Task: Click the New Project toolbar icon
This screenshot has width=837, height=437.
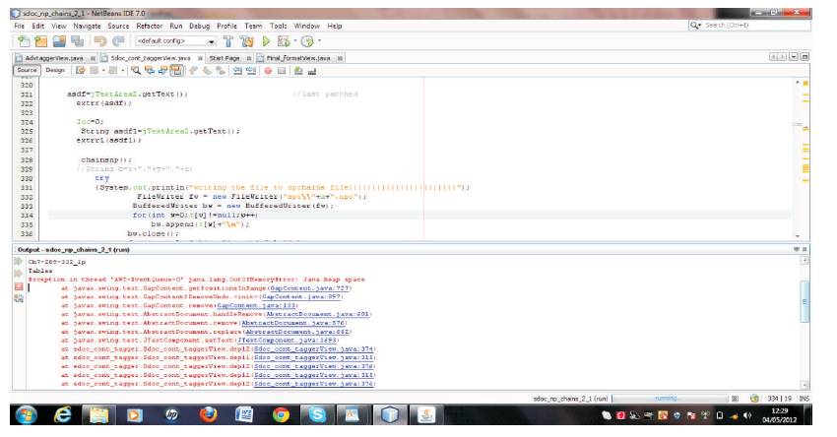Action: coord(41,41)
